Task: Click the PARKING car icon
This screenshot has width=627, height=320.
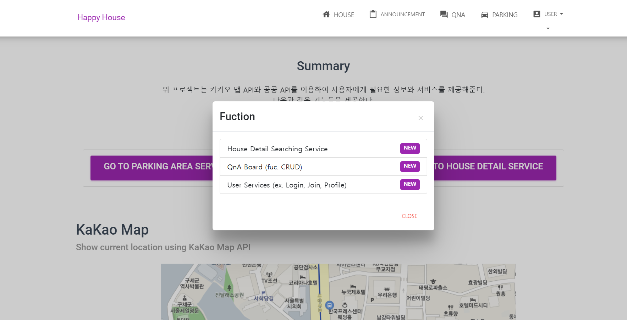Action: 484,15
